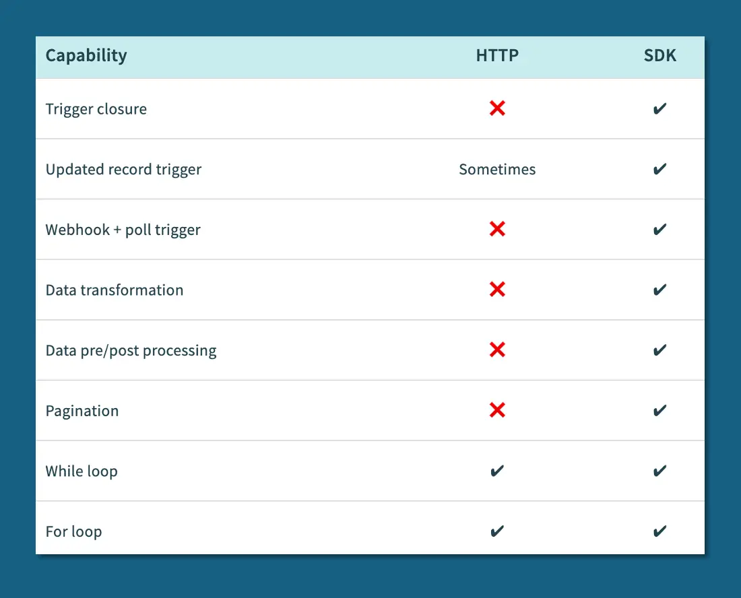Click the SDK checkmark for Trigger closure
Screen dimensions: 741x598
(x=659, y=108)
